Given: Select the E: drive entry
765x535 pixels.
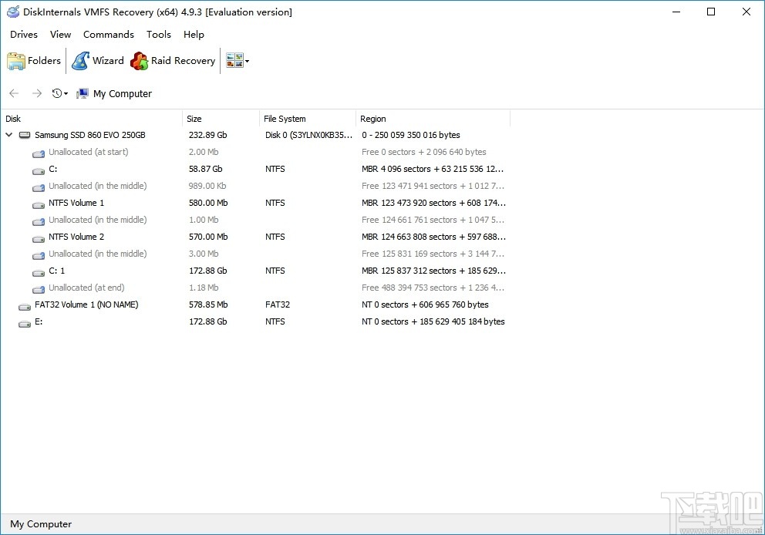Looking at the screenshot, I should [x=39, y=321].
